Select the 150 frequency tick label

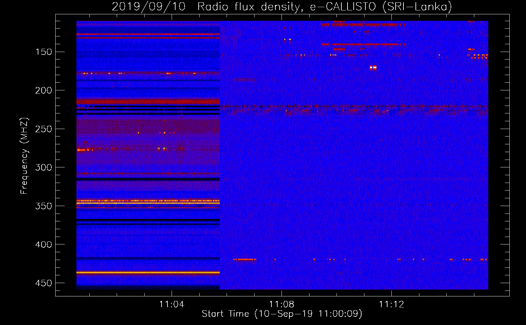coord(44,52)
